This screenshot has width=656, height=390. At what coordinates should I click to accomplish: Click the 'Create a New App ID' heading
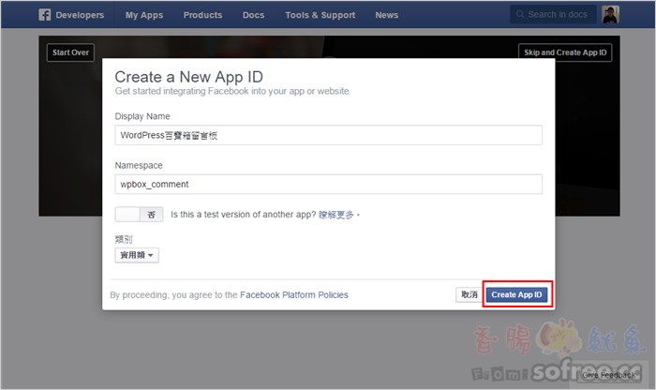click(188, 77)
